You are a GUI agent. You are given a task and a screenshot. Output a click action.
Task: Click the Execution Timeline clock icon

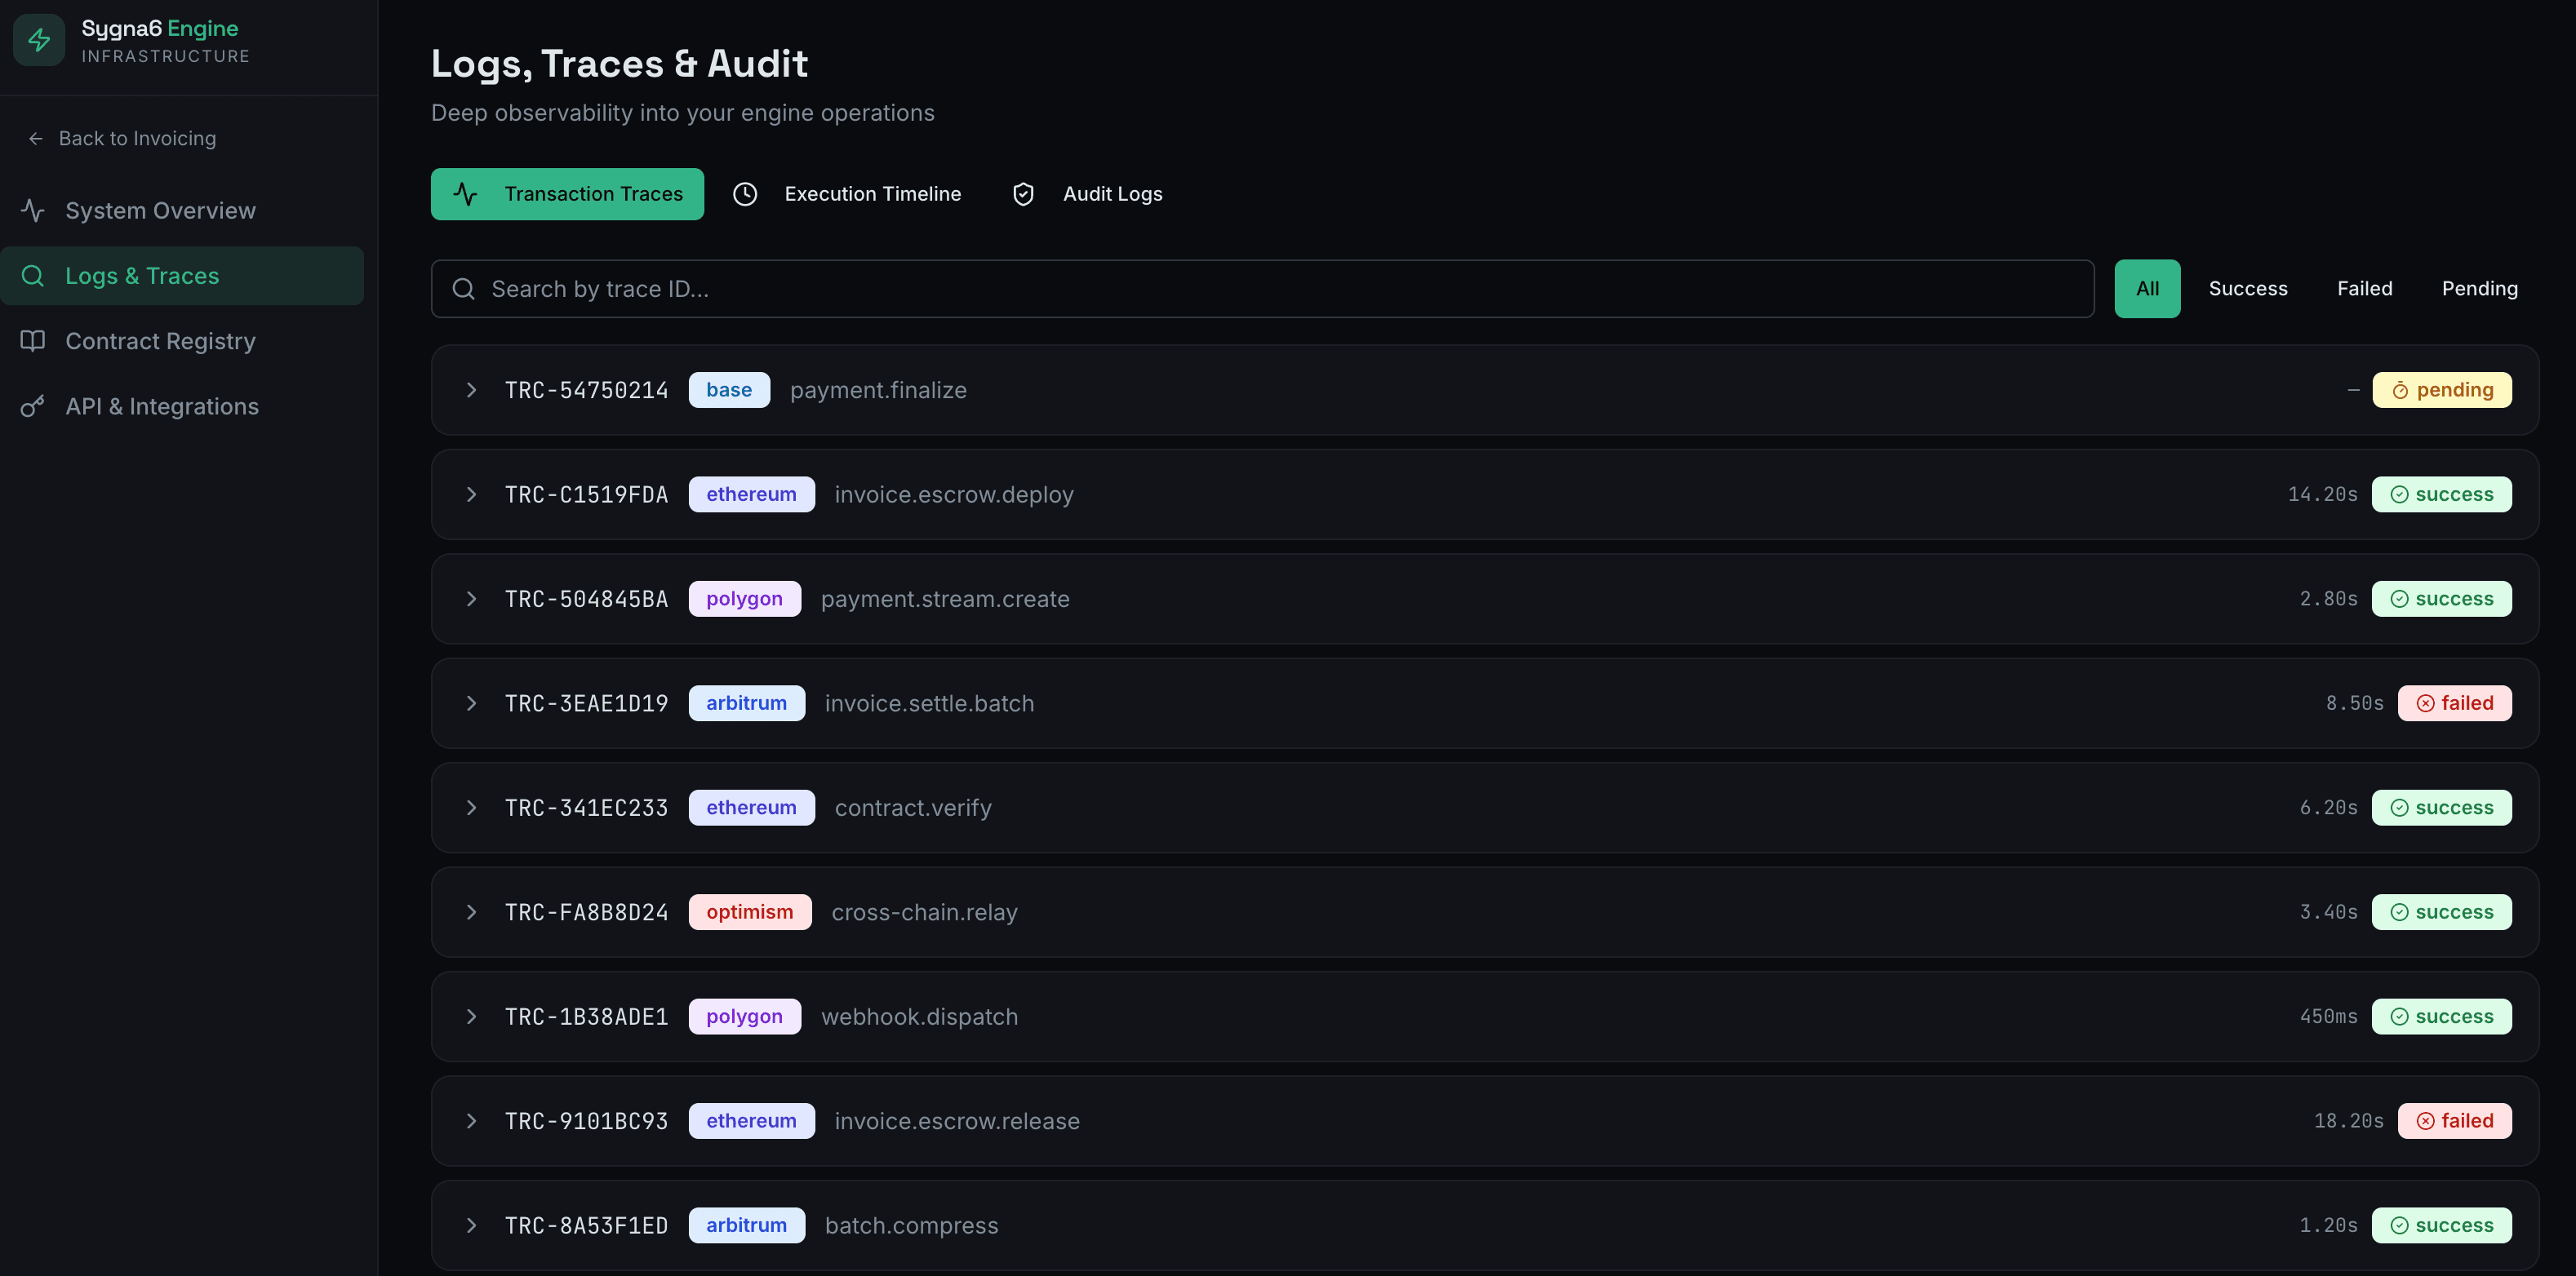[x=745, y=194]
